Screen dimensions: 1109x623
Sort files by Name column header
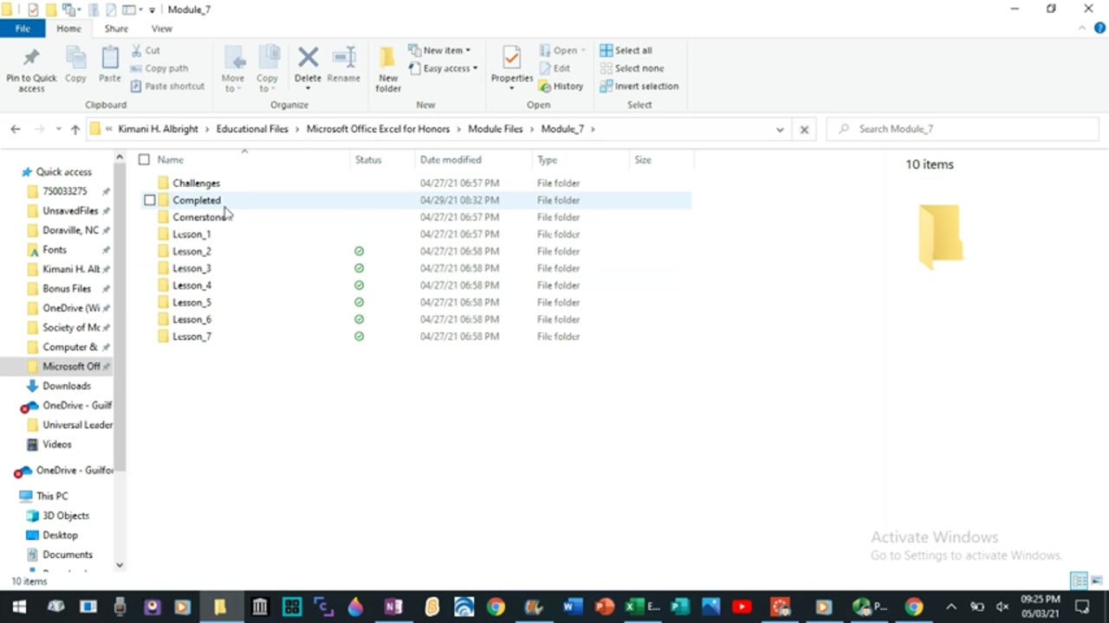click(x=170, y=160)
